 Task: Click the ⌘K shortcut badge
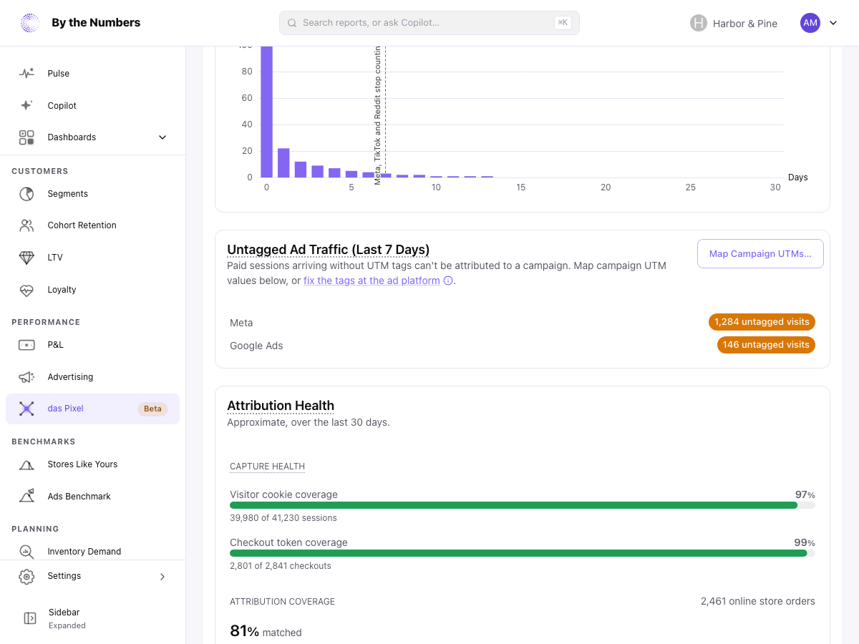[563, 23]
